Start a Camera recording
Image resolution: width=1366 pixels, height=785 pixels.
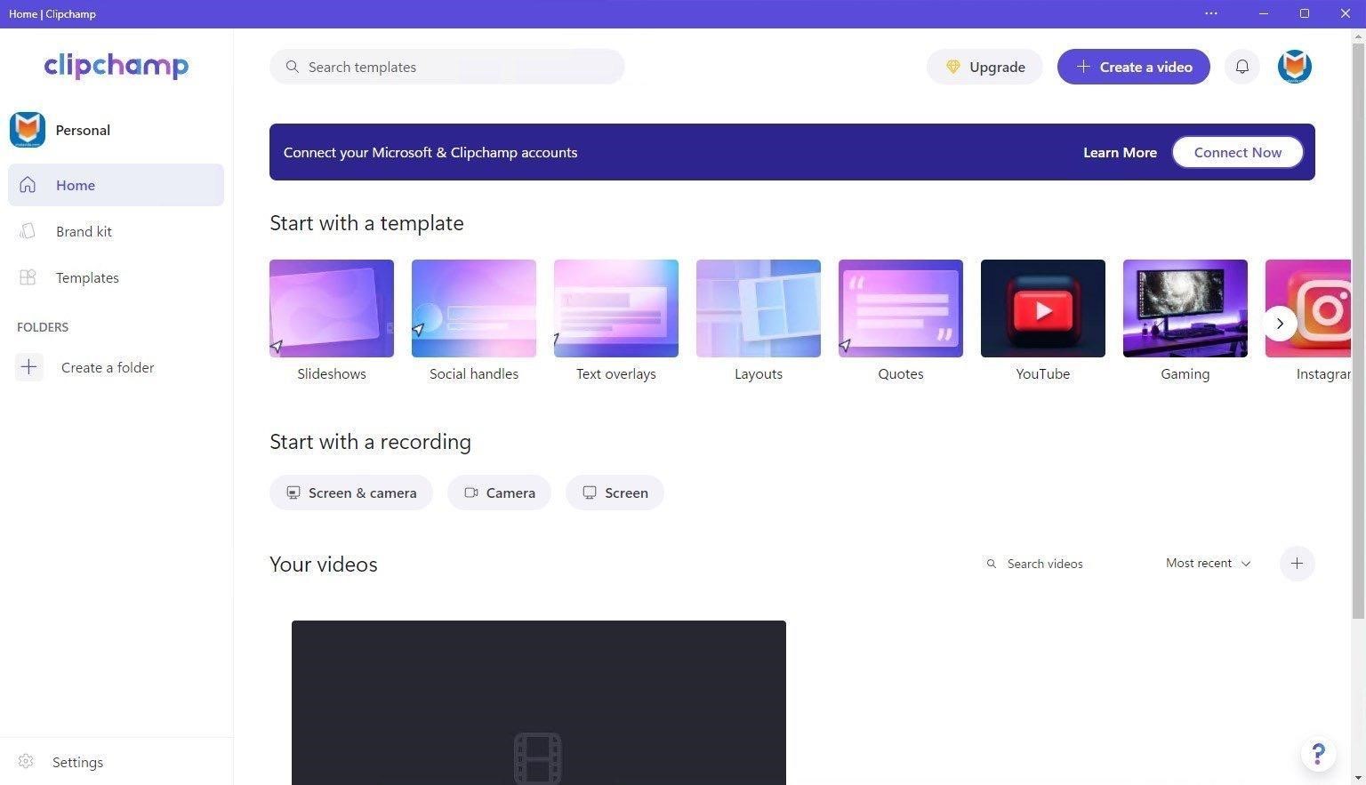coord(499,493)
